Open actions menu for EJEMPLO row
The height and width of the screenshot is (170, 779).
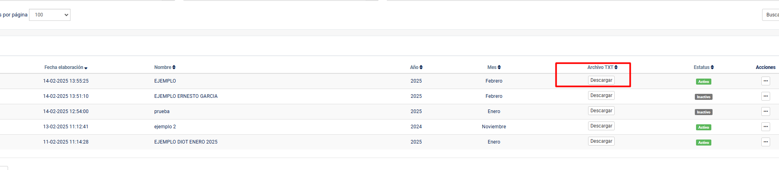[x=765, y=81]
